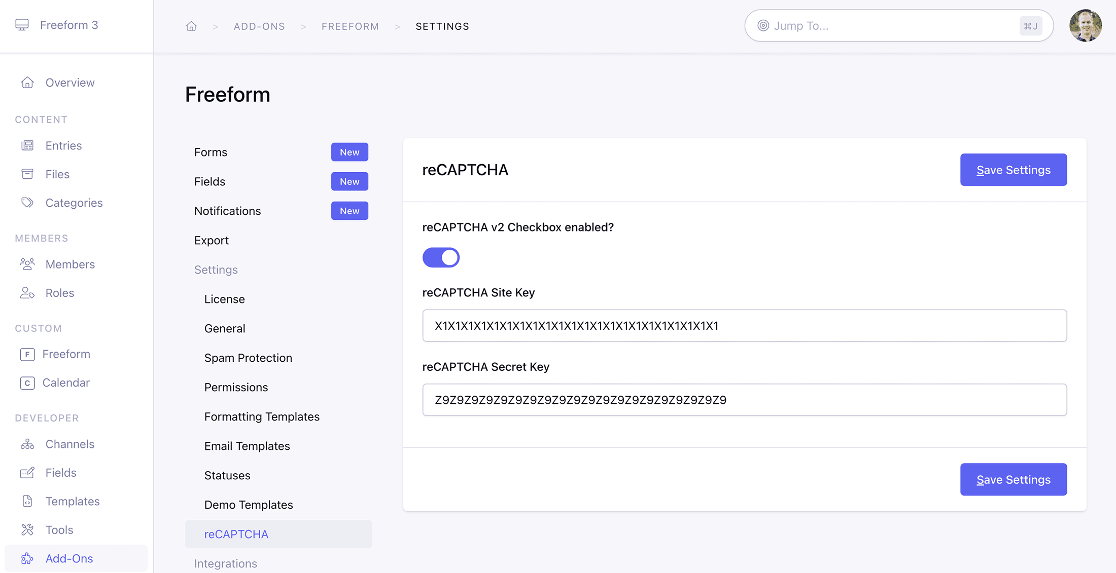1116x573 pixels.
Task: Open Email Templates settings
Action: tap(247, 446)
